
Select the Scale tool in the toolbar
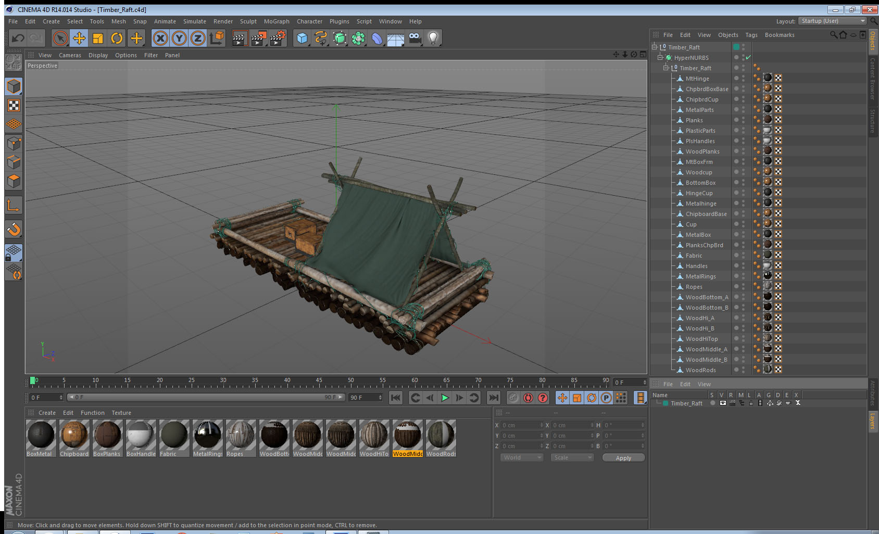(98, 38)
